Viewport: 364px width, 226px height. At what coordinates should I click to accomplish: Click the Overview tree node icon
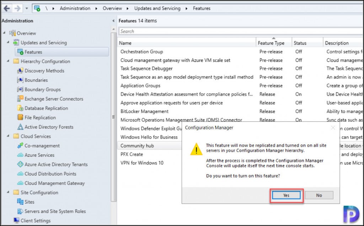[x=12, y=33]
